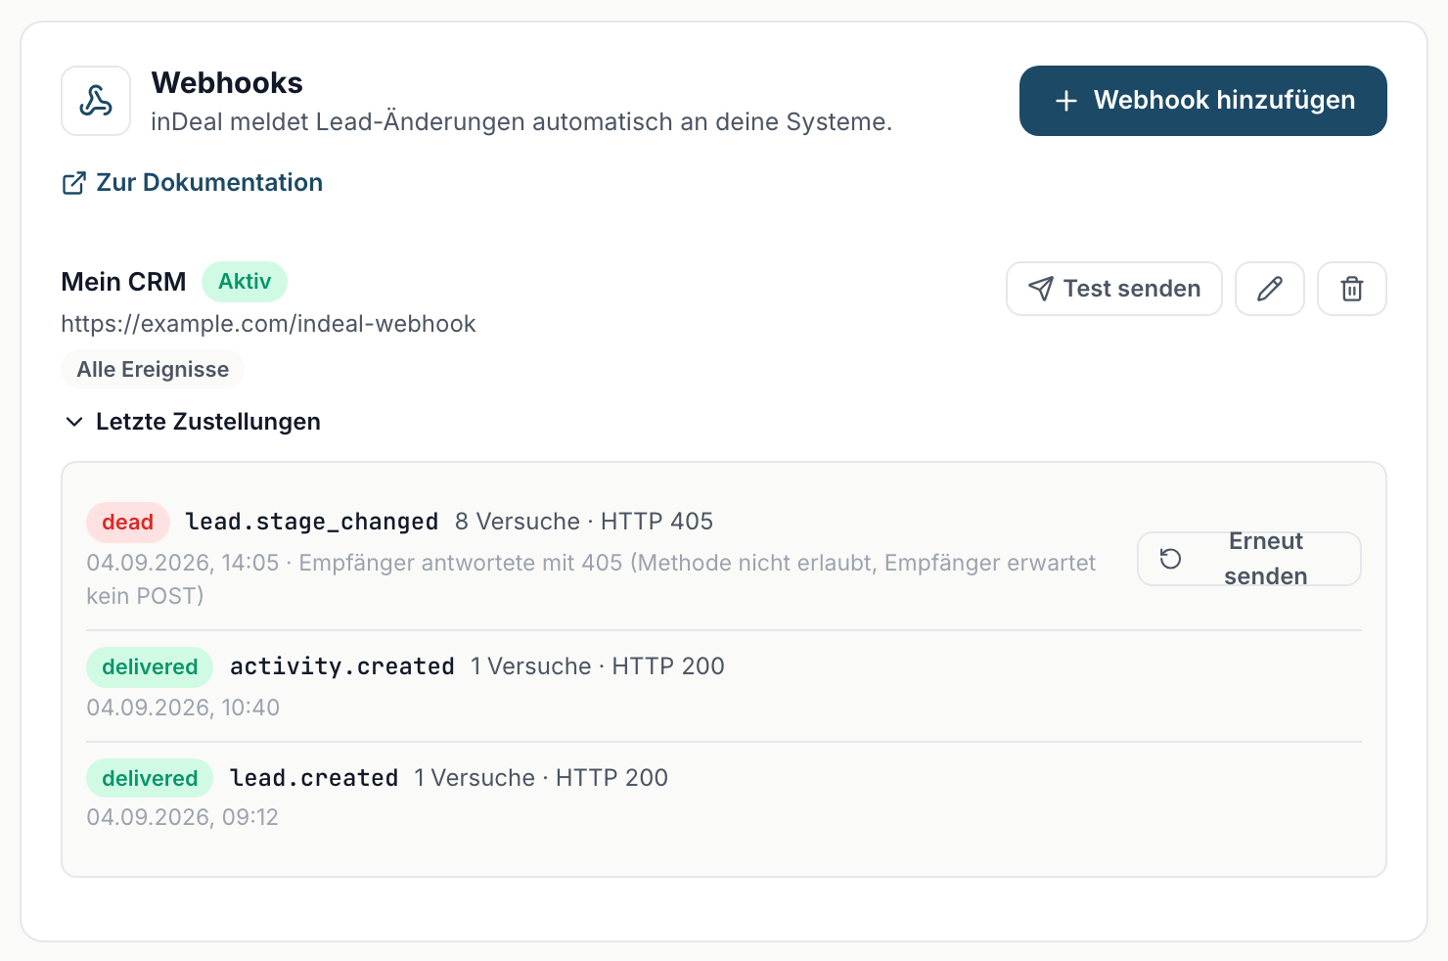Click the 1 Versuche · HTTP 200 text for activity.created
The width and height of the screenshot is (1448, 961).
point(598,666)
